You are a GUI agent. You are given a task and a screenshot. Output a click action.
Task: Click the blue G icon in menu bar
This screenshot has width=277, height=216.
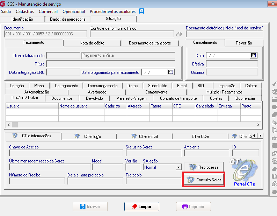[x=141, y=11]
